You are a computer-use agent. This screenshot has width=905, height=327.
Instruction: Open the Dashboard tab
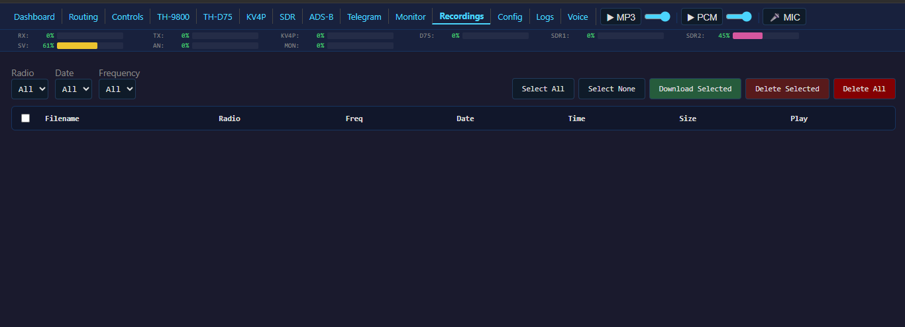[x=34, y=17]
